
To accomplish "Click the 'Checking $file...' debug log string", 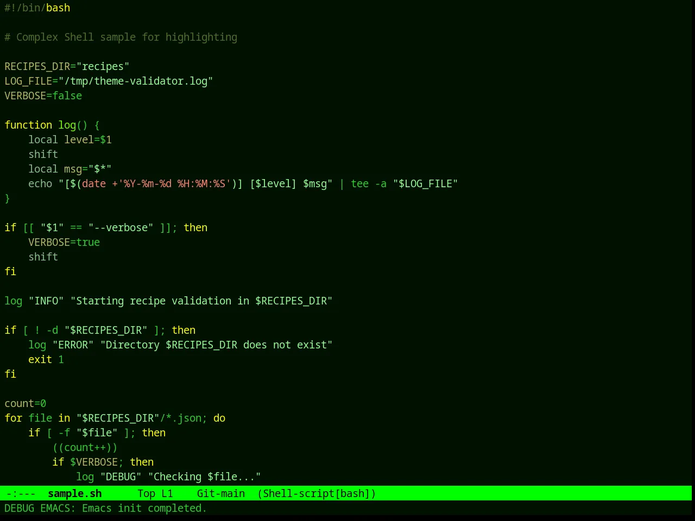I will point(205,477).
